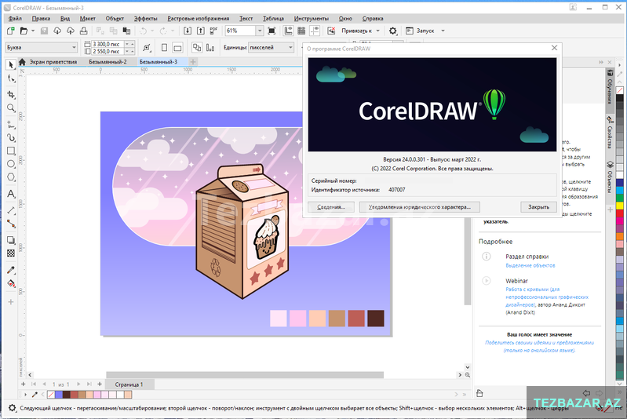
Task: Open the Объекты docker side tab
Action: [x=611, y=177]
